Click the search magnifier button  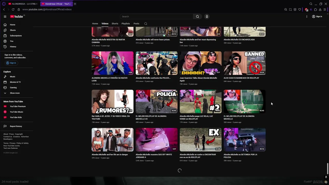click(197, 16)
